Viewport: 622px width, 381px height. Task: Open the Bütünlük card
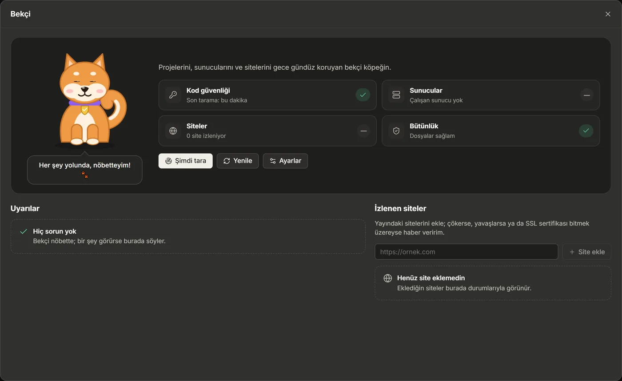[491, 131]
